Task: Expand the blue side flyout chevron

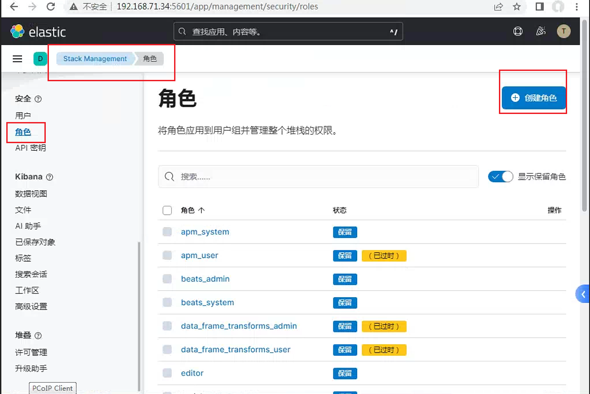Action: coord(582,294)
